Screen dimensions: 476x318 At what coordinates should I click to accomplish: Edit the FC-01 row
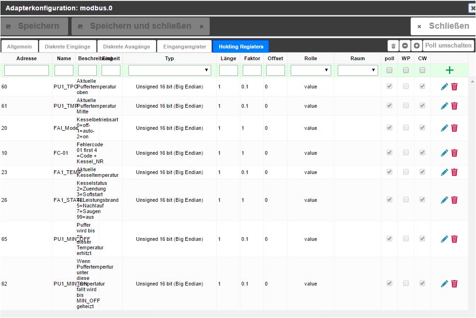click(x=444, y=153)
